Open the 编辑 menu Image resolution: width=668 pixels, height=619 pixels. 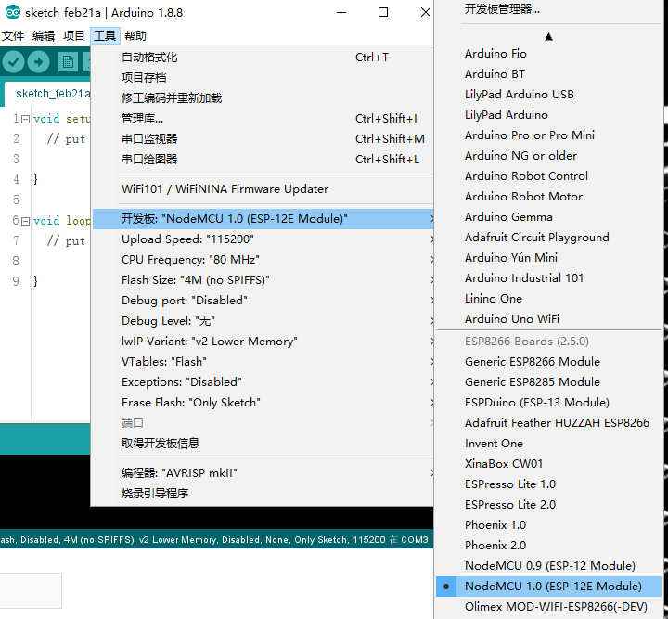point(44,36)
